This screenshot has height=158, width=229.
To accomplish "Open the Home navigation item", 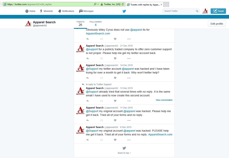I will point(30,11).
